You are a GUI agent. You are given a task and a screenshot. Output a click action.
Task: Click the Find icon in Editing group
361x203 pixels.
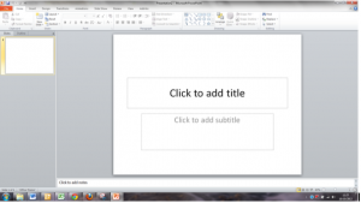(x=267, y=14)
